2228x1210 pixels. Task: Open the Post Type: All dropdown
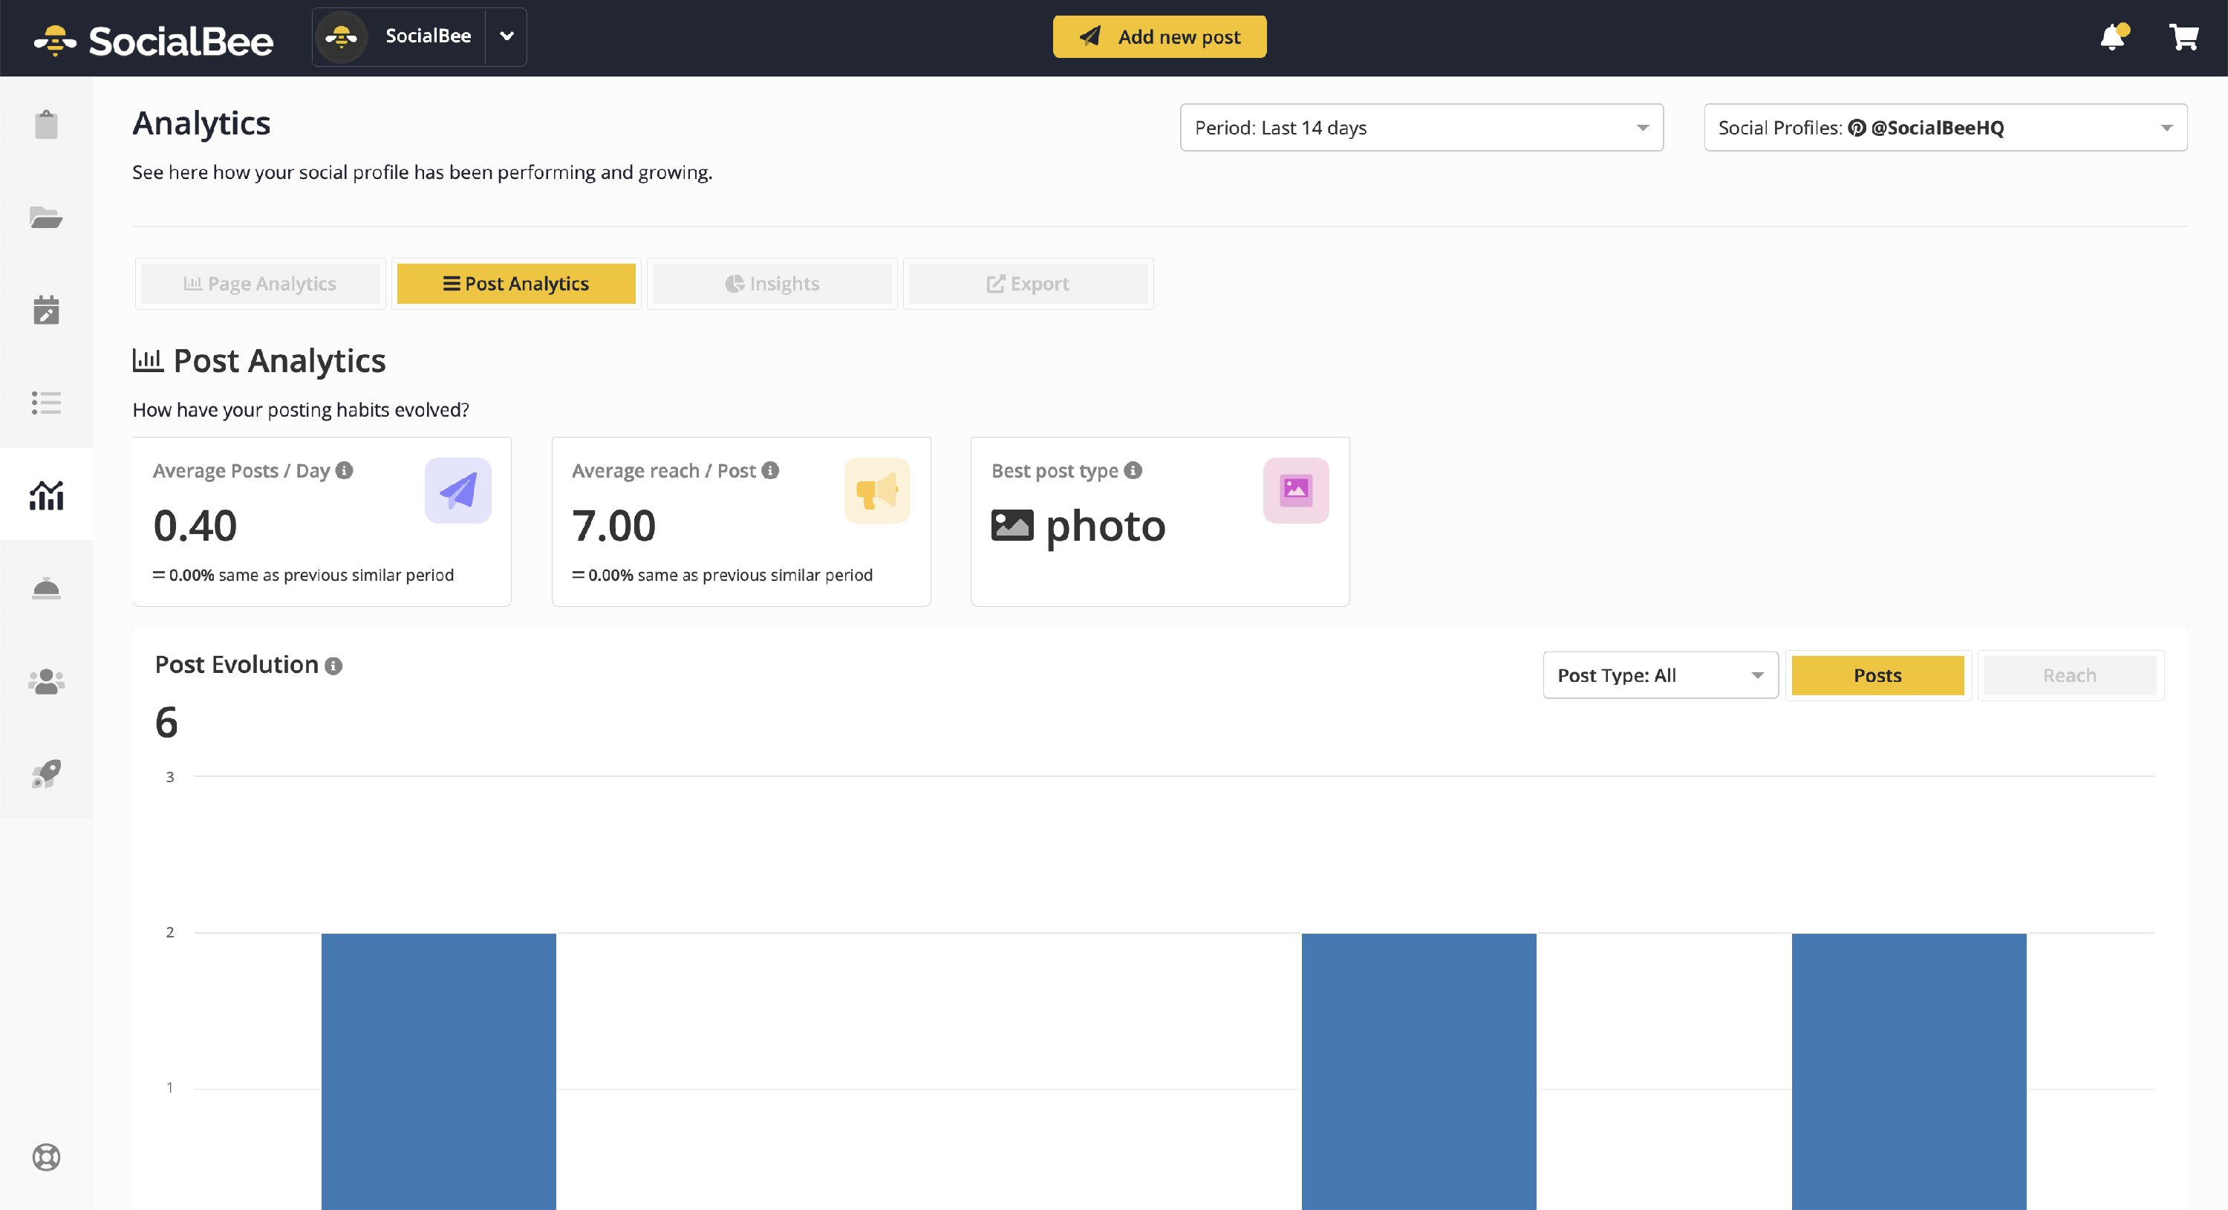pyautogui.click(x=1660, y=674)
